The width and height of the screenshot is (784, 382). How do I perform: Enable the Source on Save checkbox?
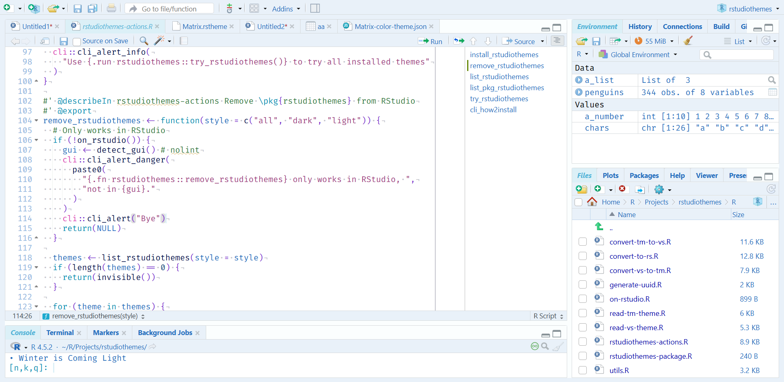(x=76, y=42)
